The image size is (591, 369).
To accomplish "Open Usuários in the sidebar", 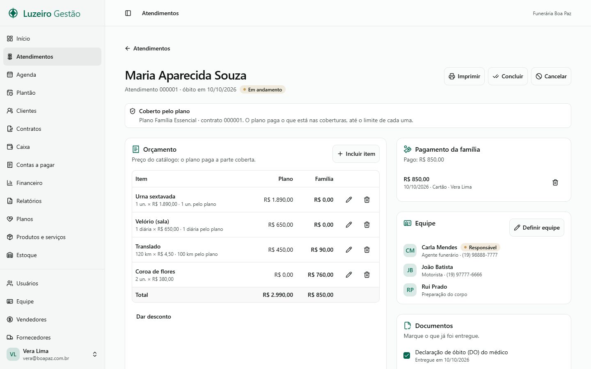I will coord(53,283).
